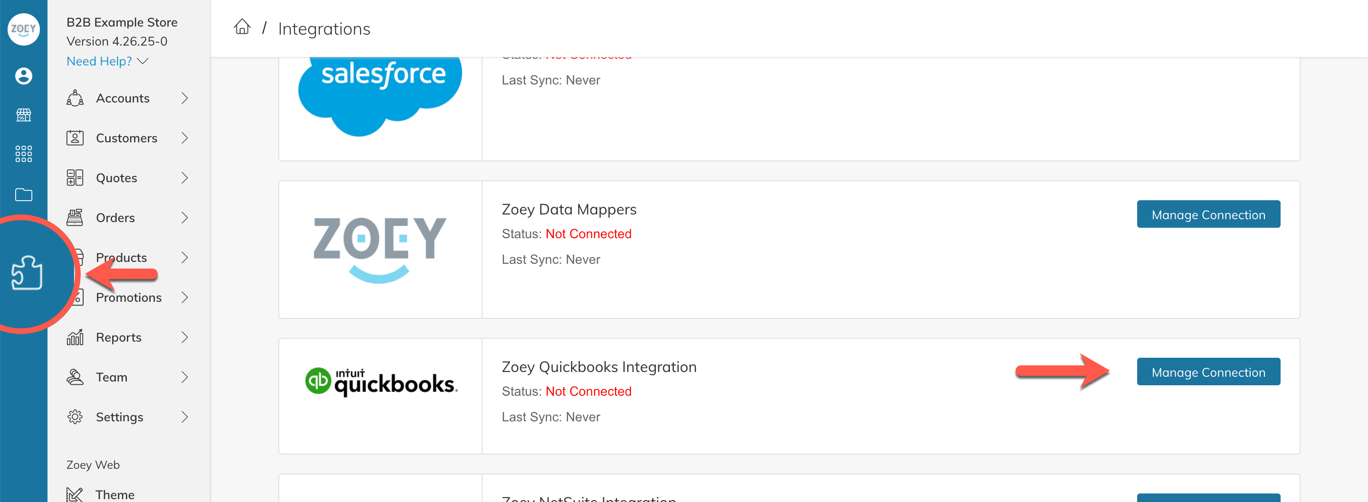This screenshot has width=1368, height=502.
Task: Manage Connection for Zoey Data Mappers
Action: (1208, 214)
